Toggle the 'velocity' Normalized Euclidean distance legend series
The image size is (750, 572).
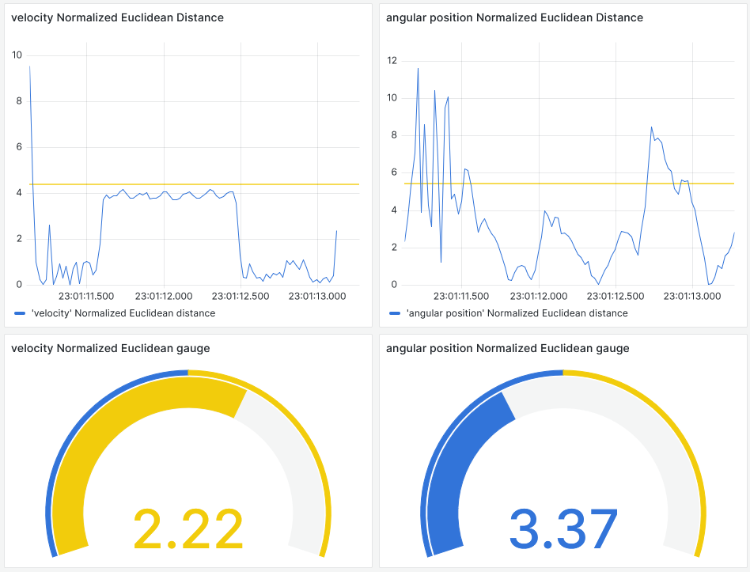[123, 313]
